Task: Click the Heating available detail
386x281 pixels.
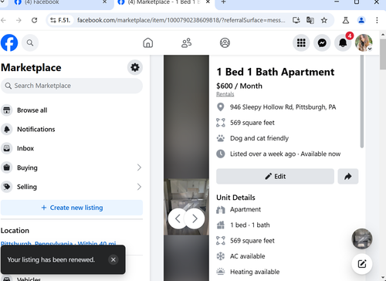Action: (x=255, y=272)
